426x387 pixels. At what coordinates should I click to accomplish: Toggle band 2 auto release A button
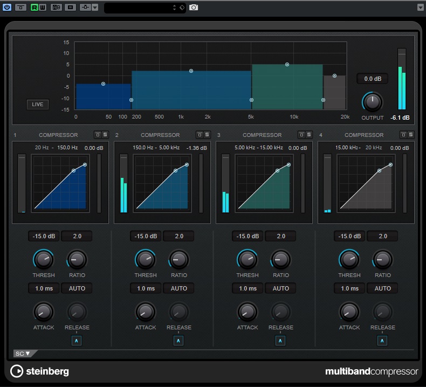pyautogui.click(x=178, y=341)
